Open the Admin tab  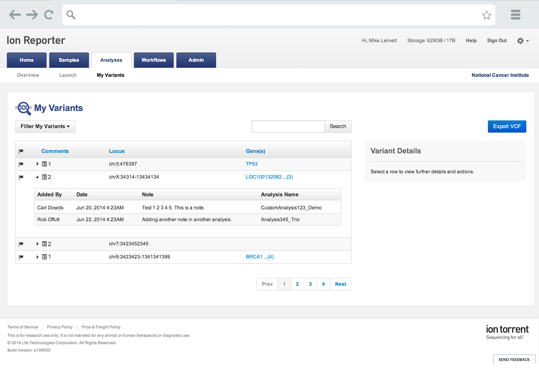coord(196,60)
